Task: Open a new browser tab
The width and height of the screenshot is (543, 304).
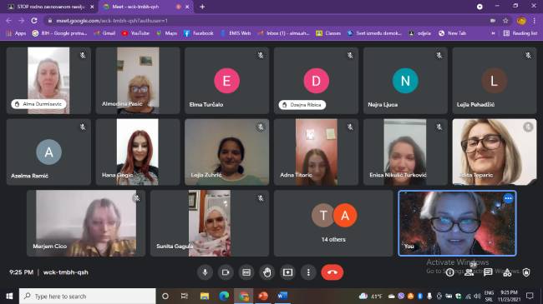Action: coord(202,7)
